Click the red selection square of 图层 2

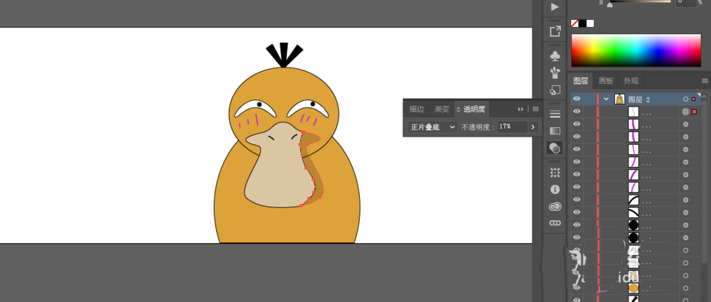tap(693, 99)
